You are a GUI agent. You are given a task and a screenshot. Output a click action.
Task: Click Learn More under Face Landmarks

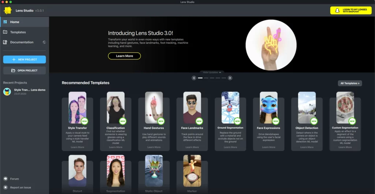click(192, 147)
